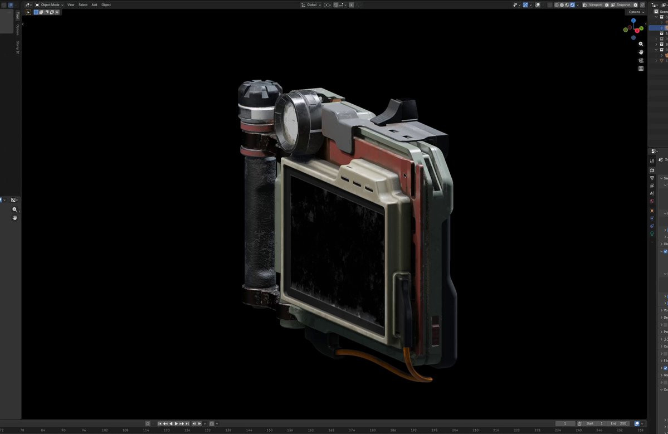Open Snapshot settings gear
Image resolution: width=668 pixels, height=434 pixels.
coord(635,4)
